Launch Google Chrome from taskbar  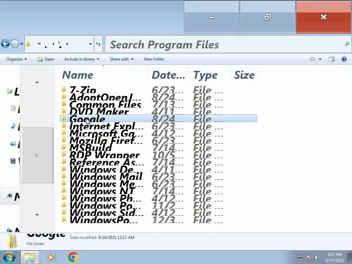(73, 257)
